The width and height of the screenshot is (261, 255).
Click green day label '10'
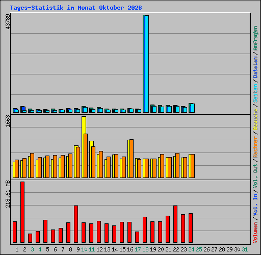[84, 249]
